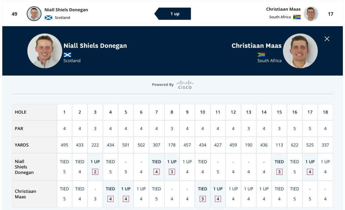Open Niall Shiels Donegan name link at top

click(x=66, y=10)
